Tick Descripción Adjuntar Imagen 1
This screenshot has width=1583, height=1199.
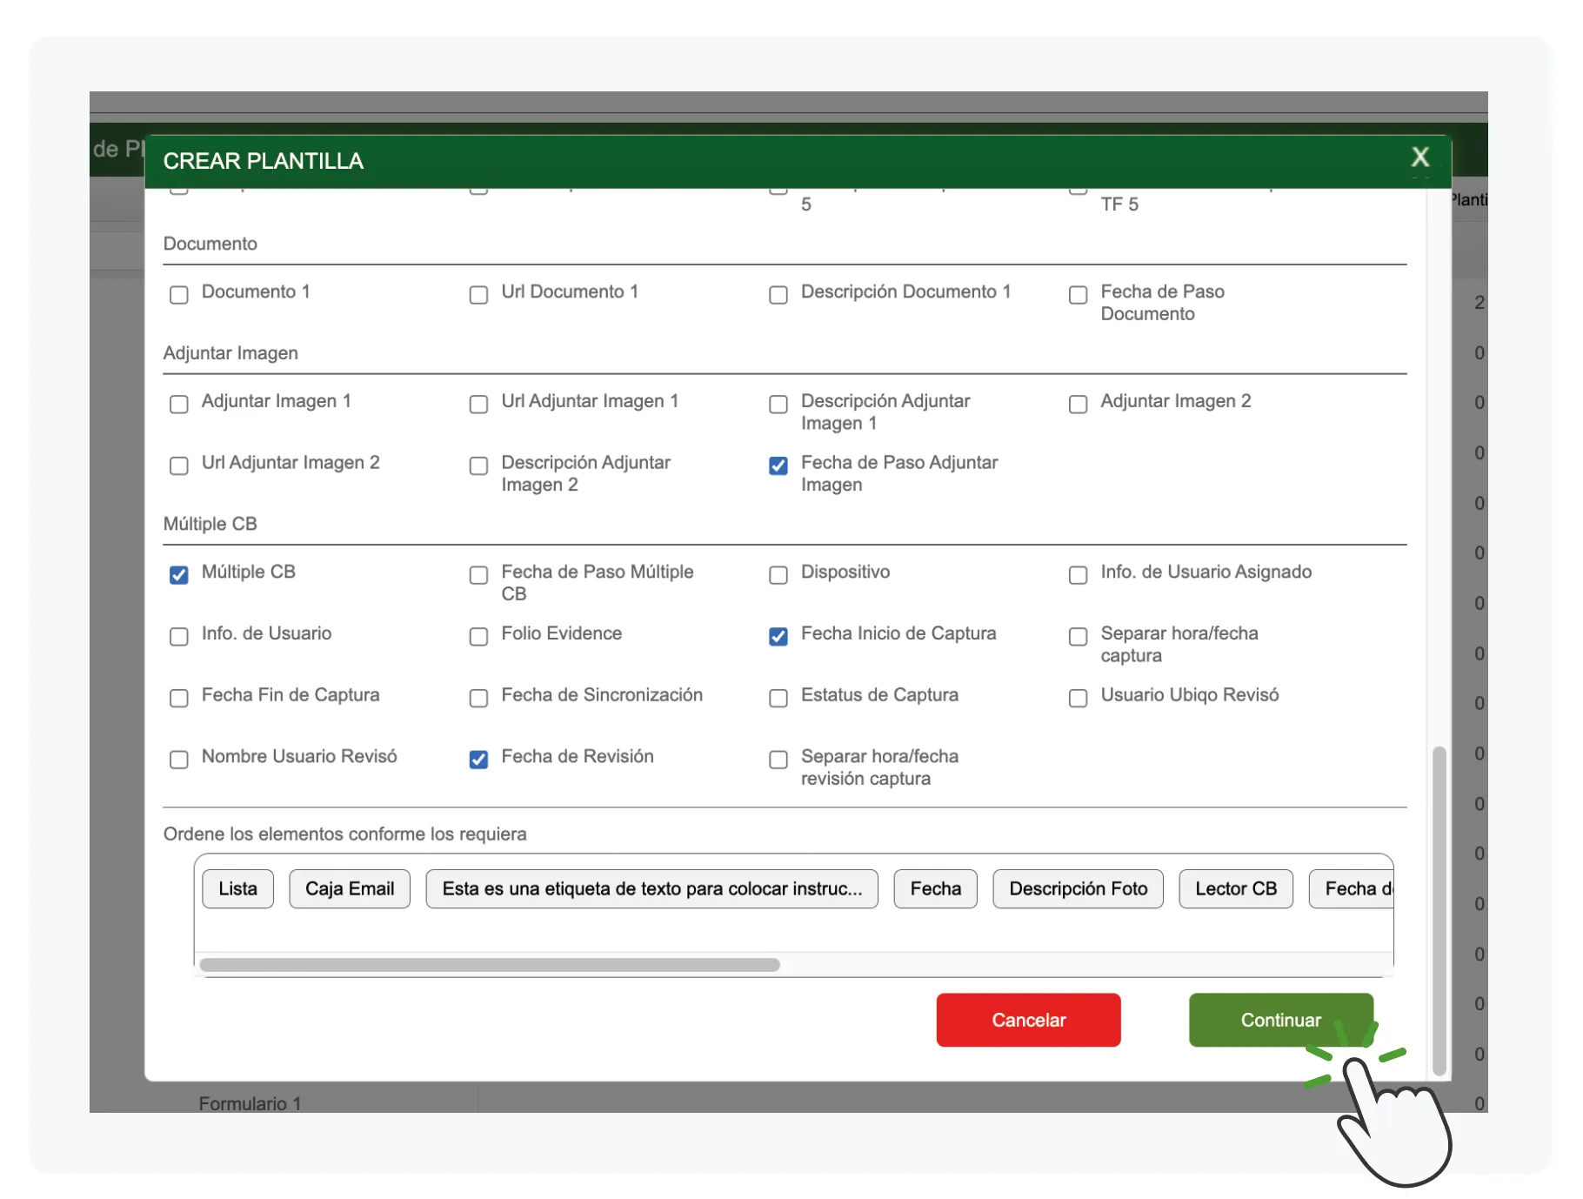coord(778,405)
